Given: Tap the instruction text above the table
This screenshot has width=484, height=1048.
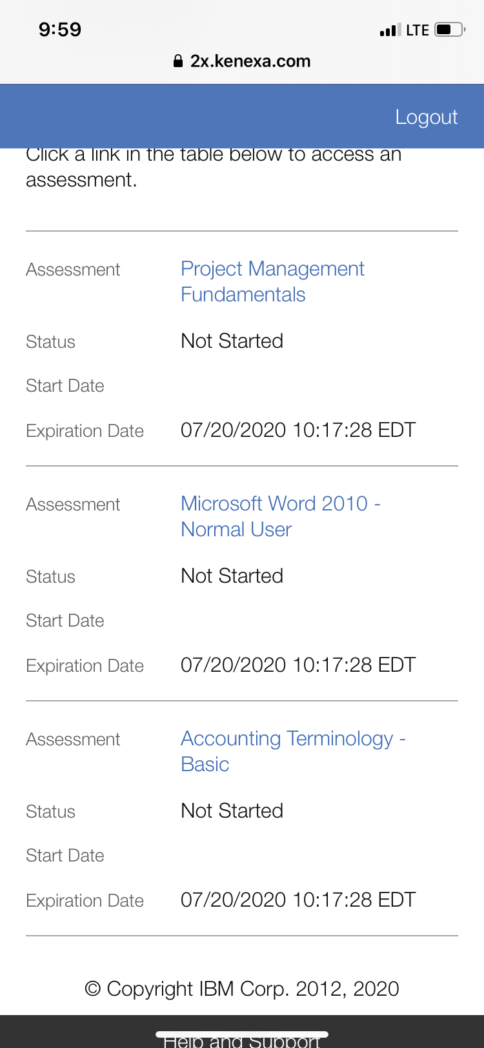Looking at the screenshot, I should pos(213,168).
